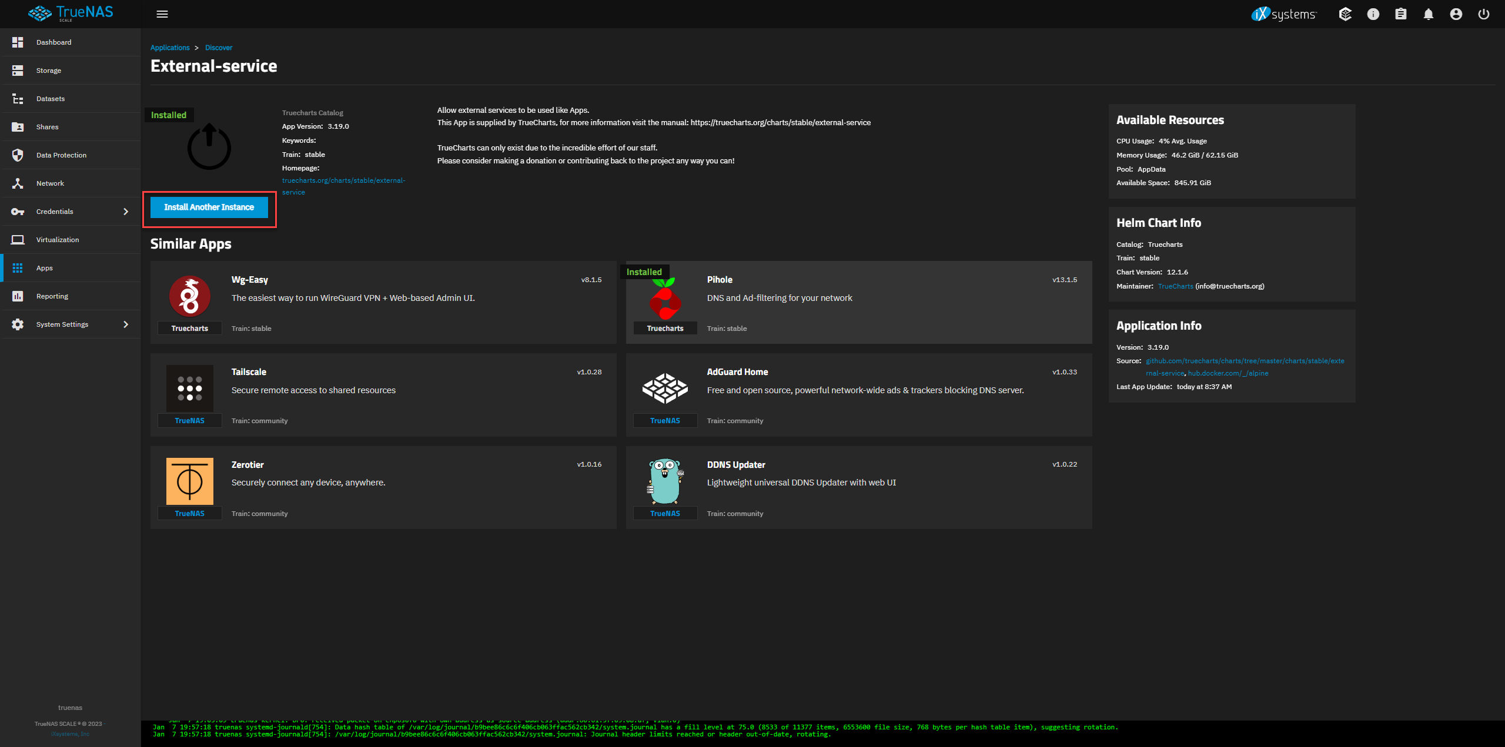
Task: Click the Wg-Easy version v8.1.5
Action: 591,280
